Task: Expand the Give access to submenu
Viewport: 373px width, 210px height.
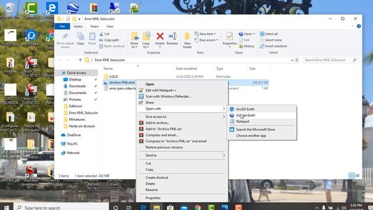Action: click(182, 117)
